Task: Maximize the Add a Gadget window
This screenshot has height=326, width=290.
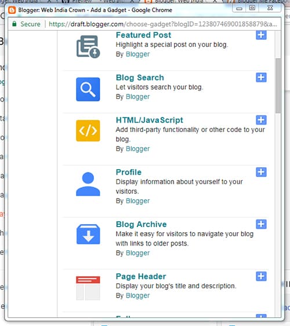Action: 252,8
